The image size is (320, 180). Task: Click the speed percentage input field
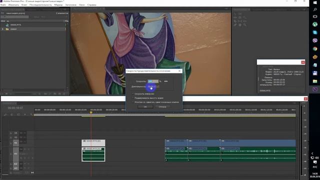(x=153, y=81)
